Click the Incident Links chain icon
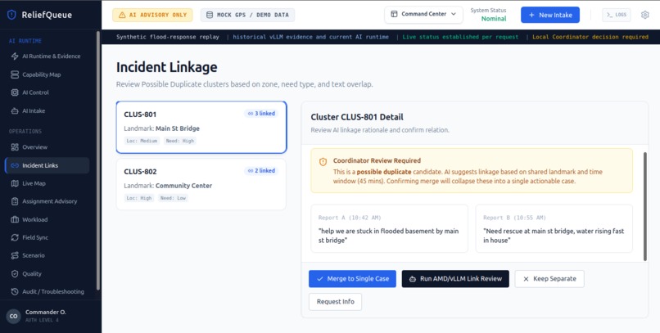 click(x=15, y=165)
